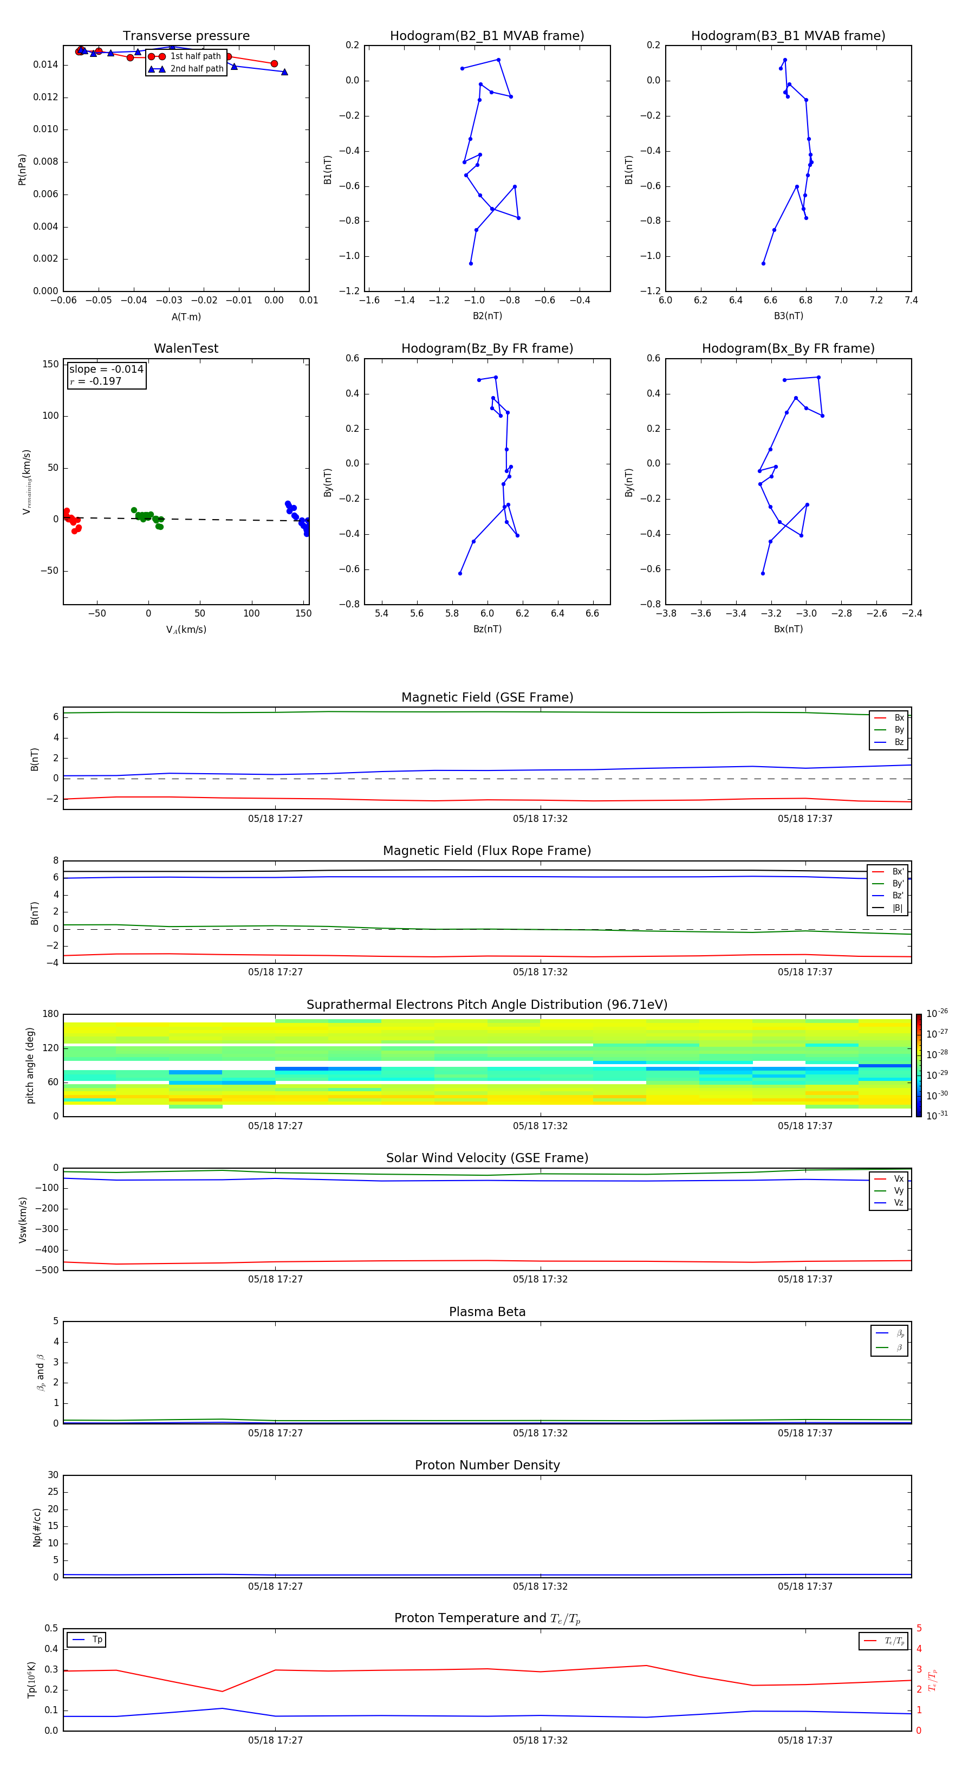Select the "1st half path" legend entry

185,56
